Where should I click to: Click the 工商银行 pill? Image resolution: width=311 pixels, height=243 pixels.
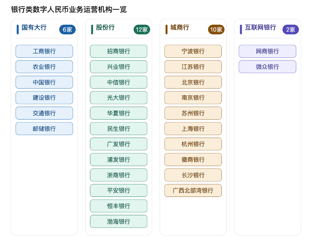(44, 51)
